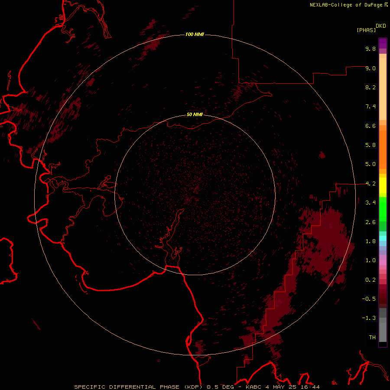The height and width of the screenshot is (390, 390).
Task: Click the Specific Differential Phase caption text
Action: [x=197, y=387]
